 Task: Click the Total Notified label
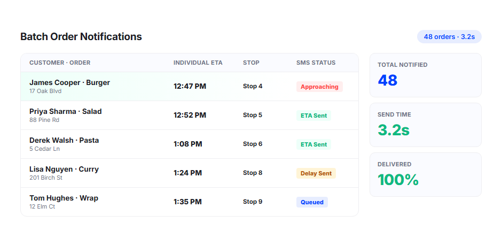pos(403,65)
